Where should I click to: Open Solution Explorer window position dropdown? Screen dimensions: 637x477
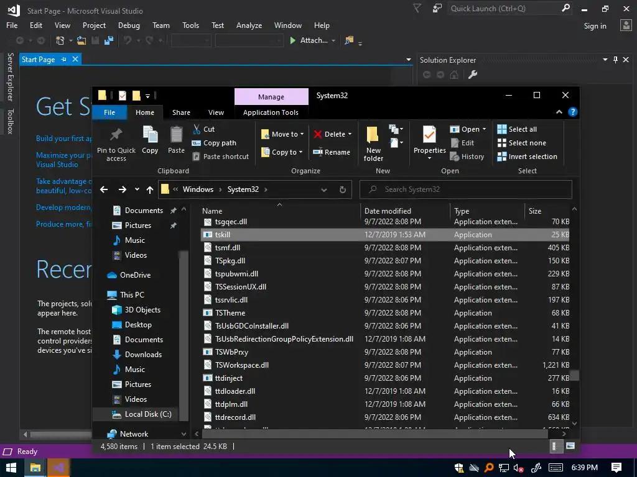pos(605,60)
